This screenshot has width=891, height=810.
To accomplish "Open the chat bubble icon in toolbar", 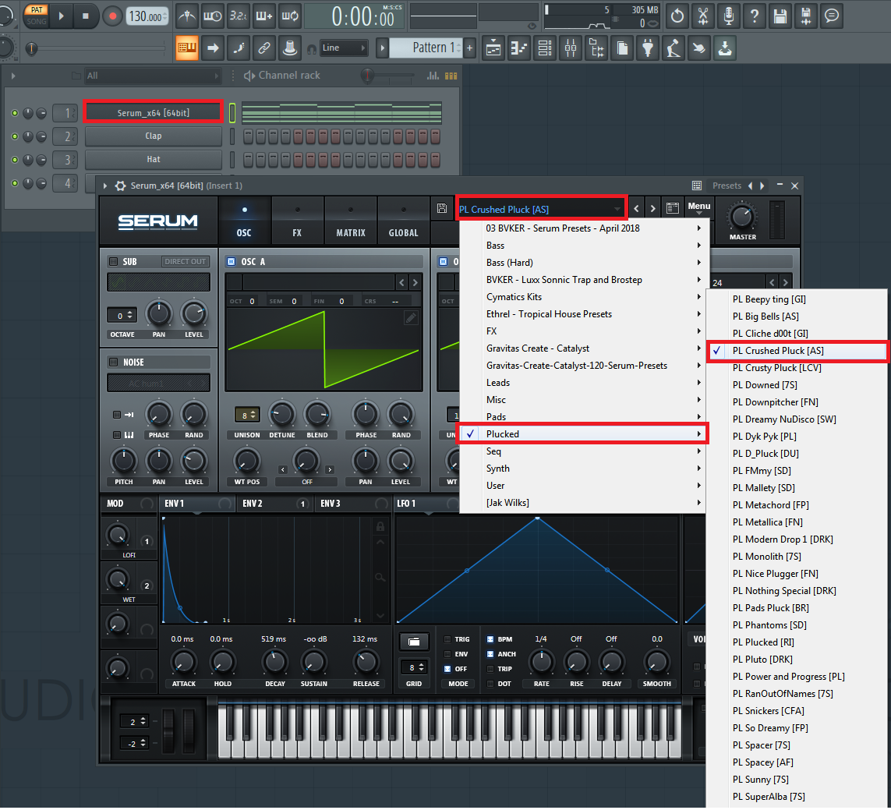I will (832, 16).
